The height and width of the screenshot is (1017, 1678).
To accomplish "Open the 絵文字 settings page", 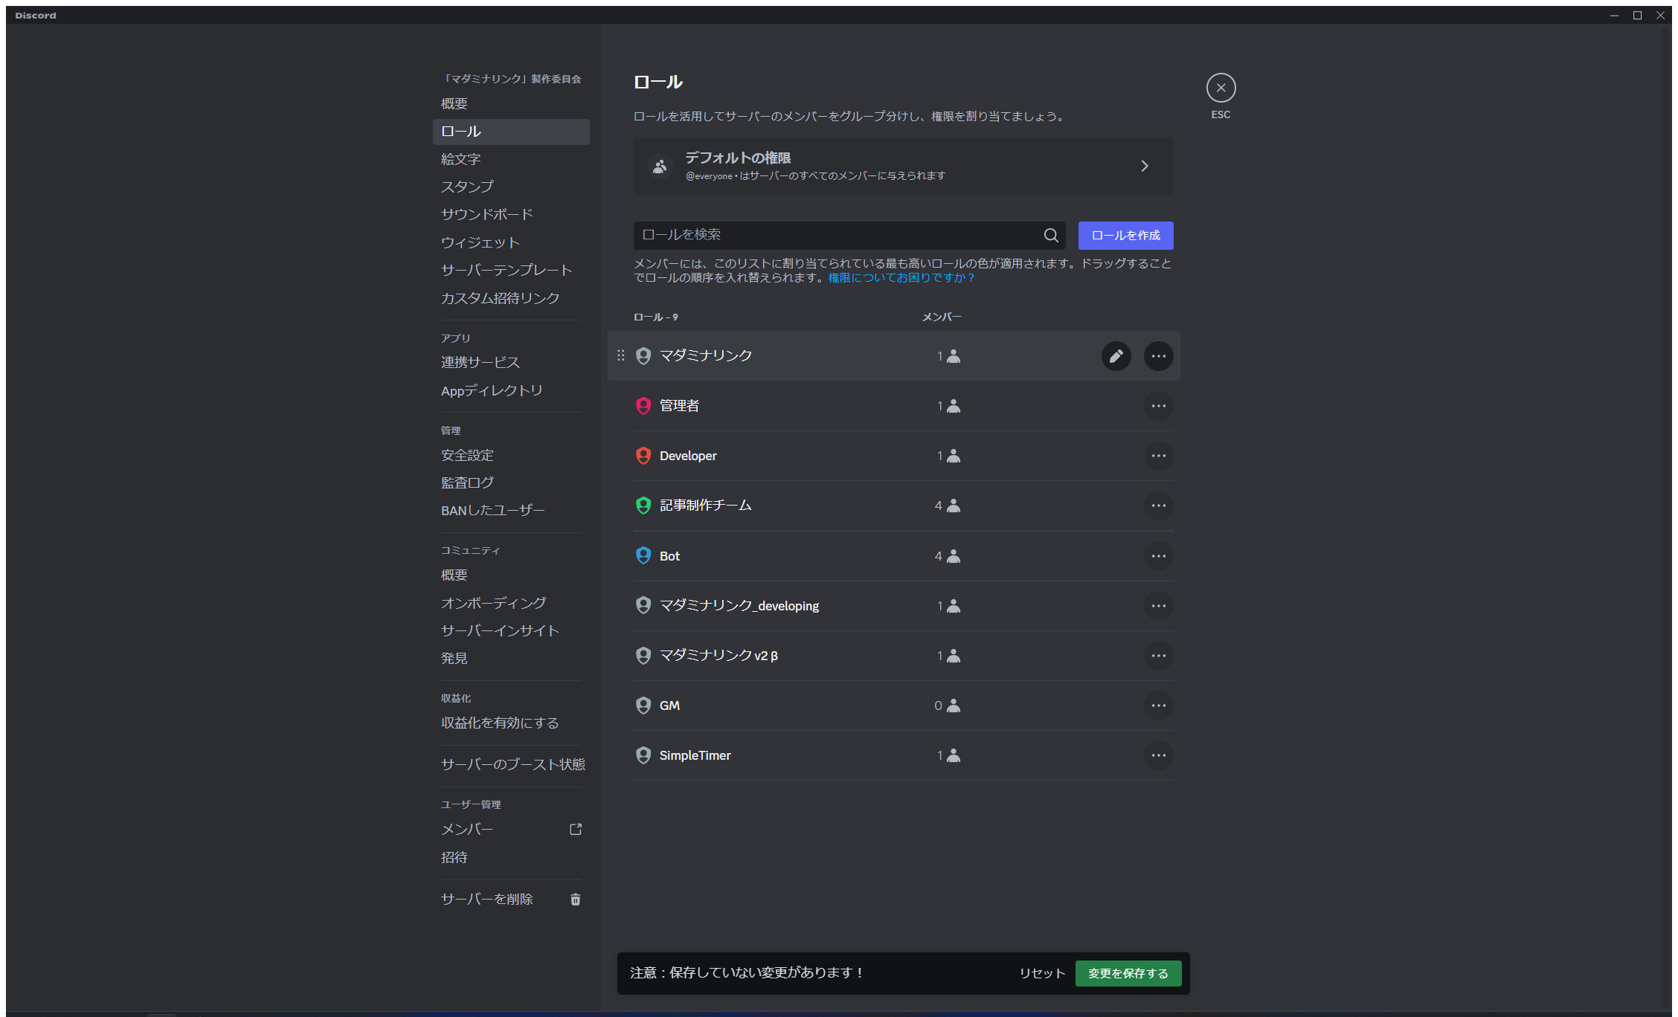I will click(460, 159).
